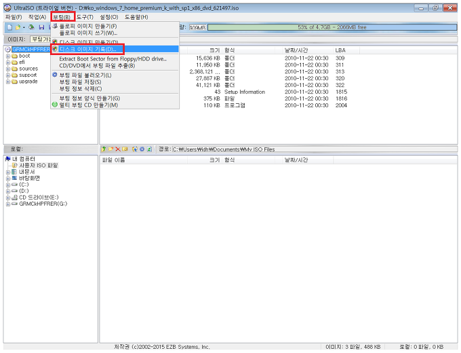Choose 부팅 파일 저장(S) entry
461x353 pixels.
115,82
